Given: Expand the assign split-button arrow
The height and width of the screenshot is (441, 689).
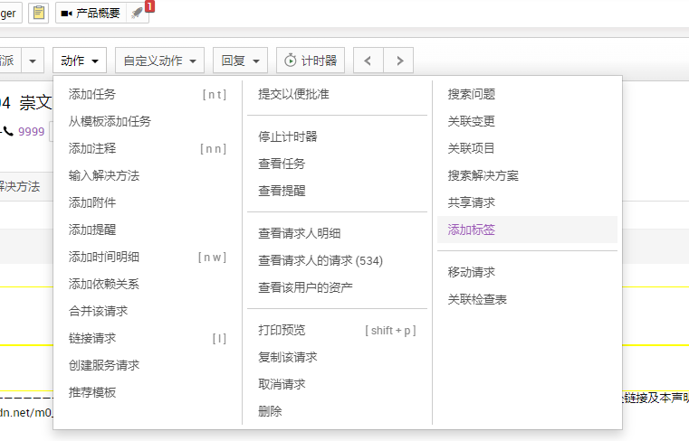Looking at the screenshot, I should 33,61.
